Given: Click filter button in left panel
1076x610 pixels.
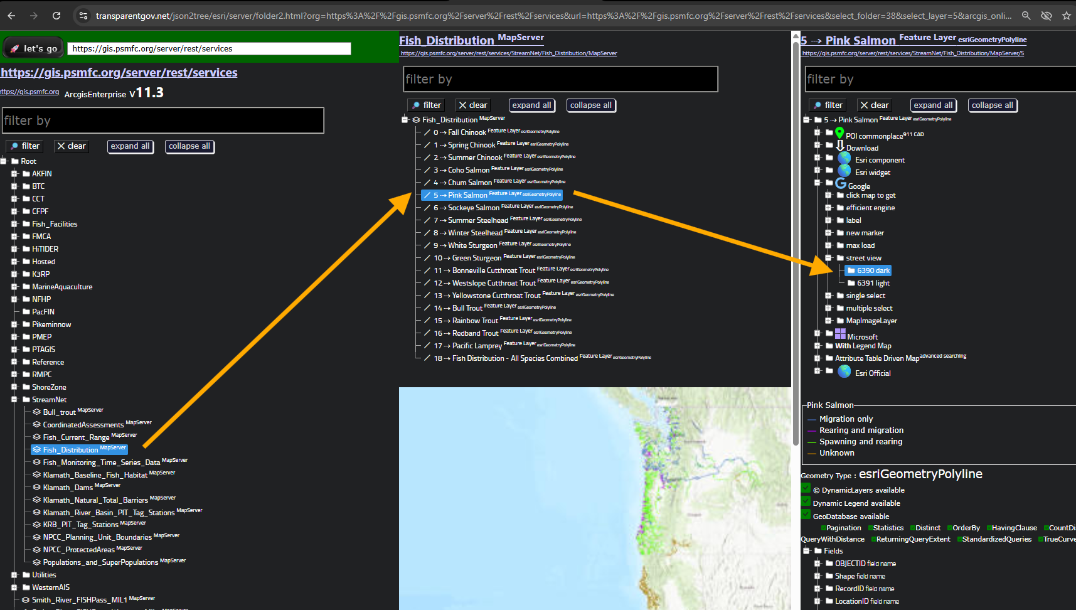Looking at the screenshot, I should [24, 146].
